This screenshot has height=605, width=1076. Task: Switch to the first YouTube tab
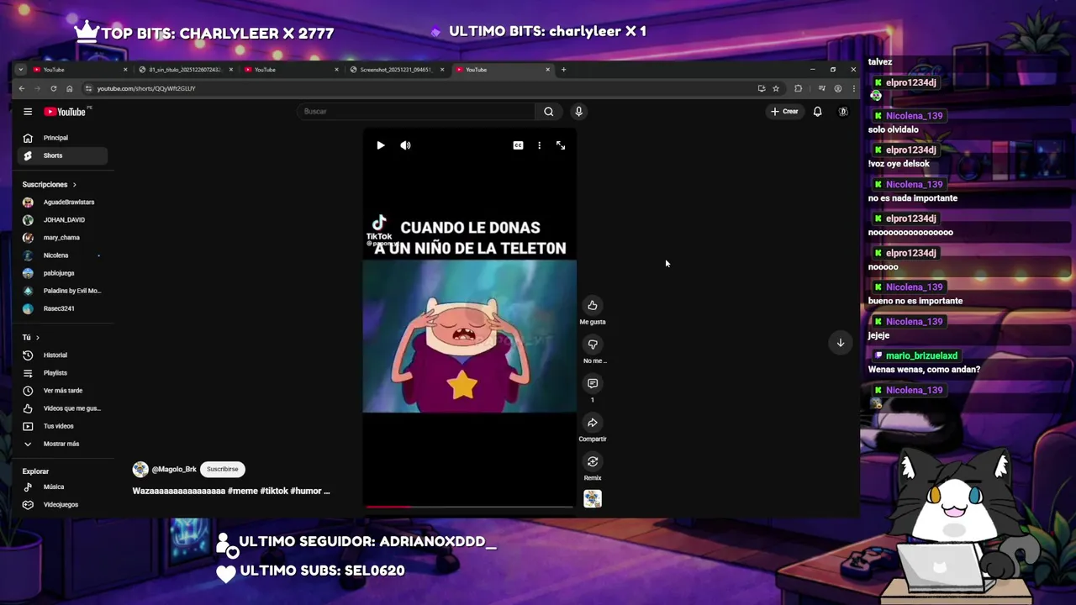click(80, 70)
